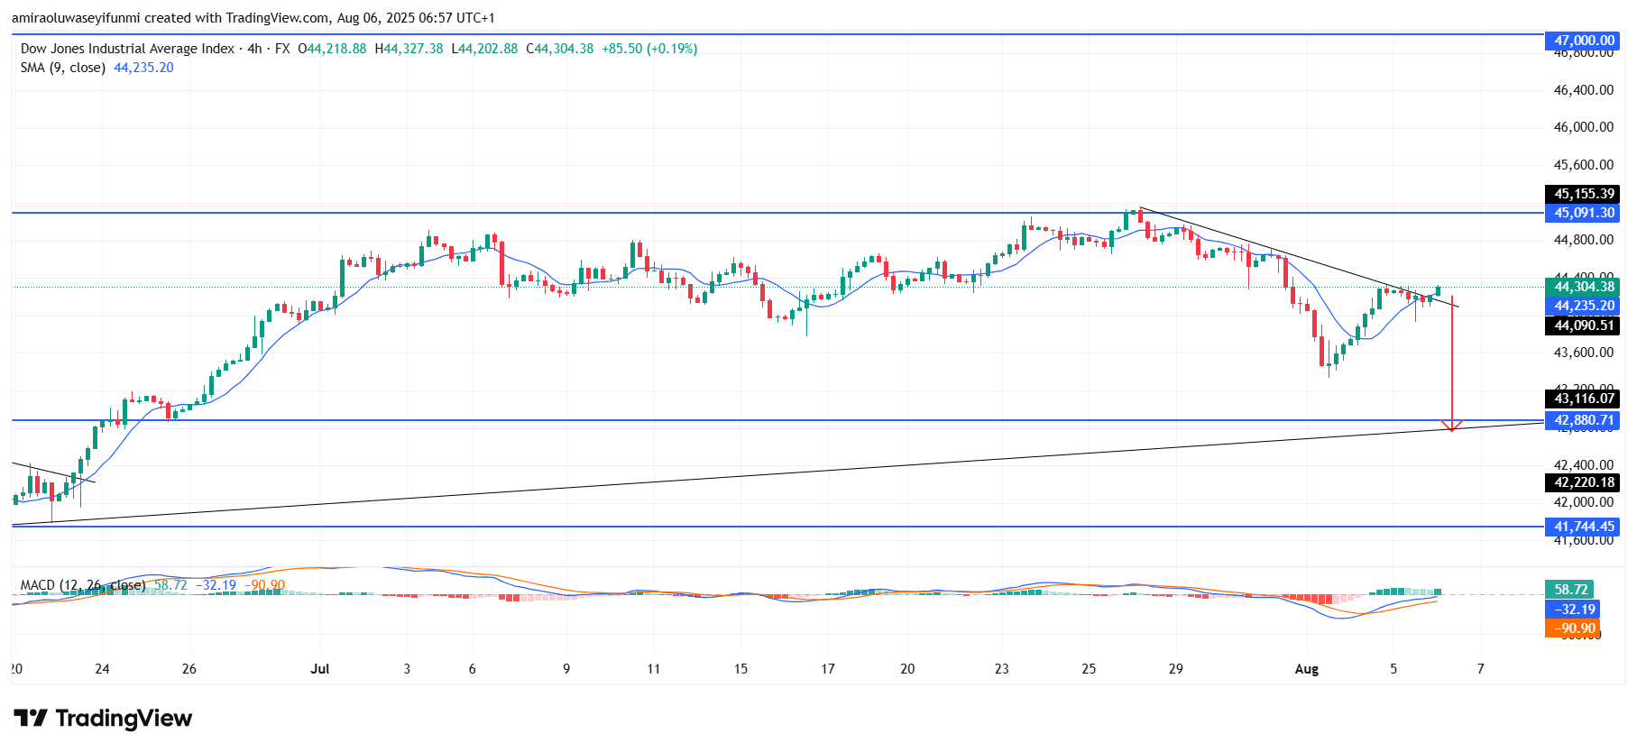1637x752 pixels.
Task: Click the 45,091.30 blue price label
Action: point(1582,213)
